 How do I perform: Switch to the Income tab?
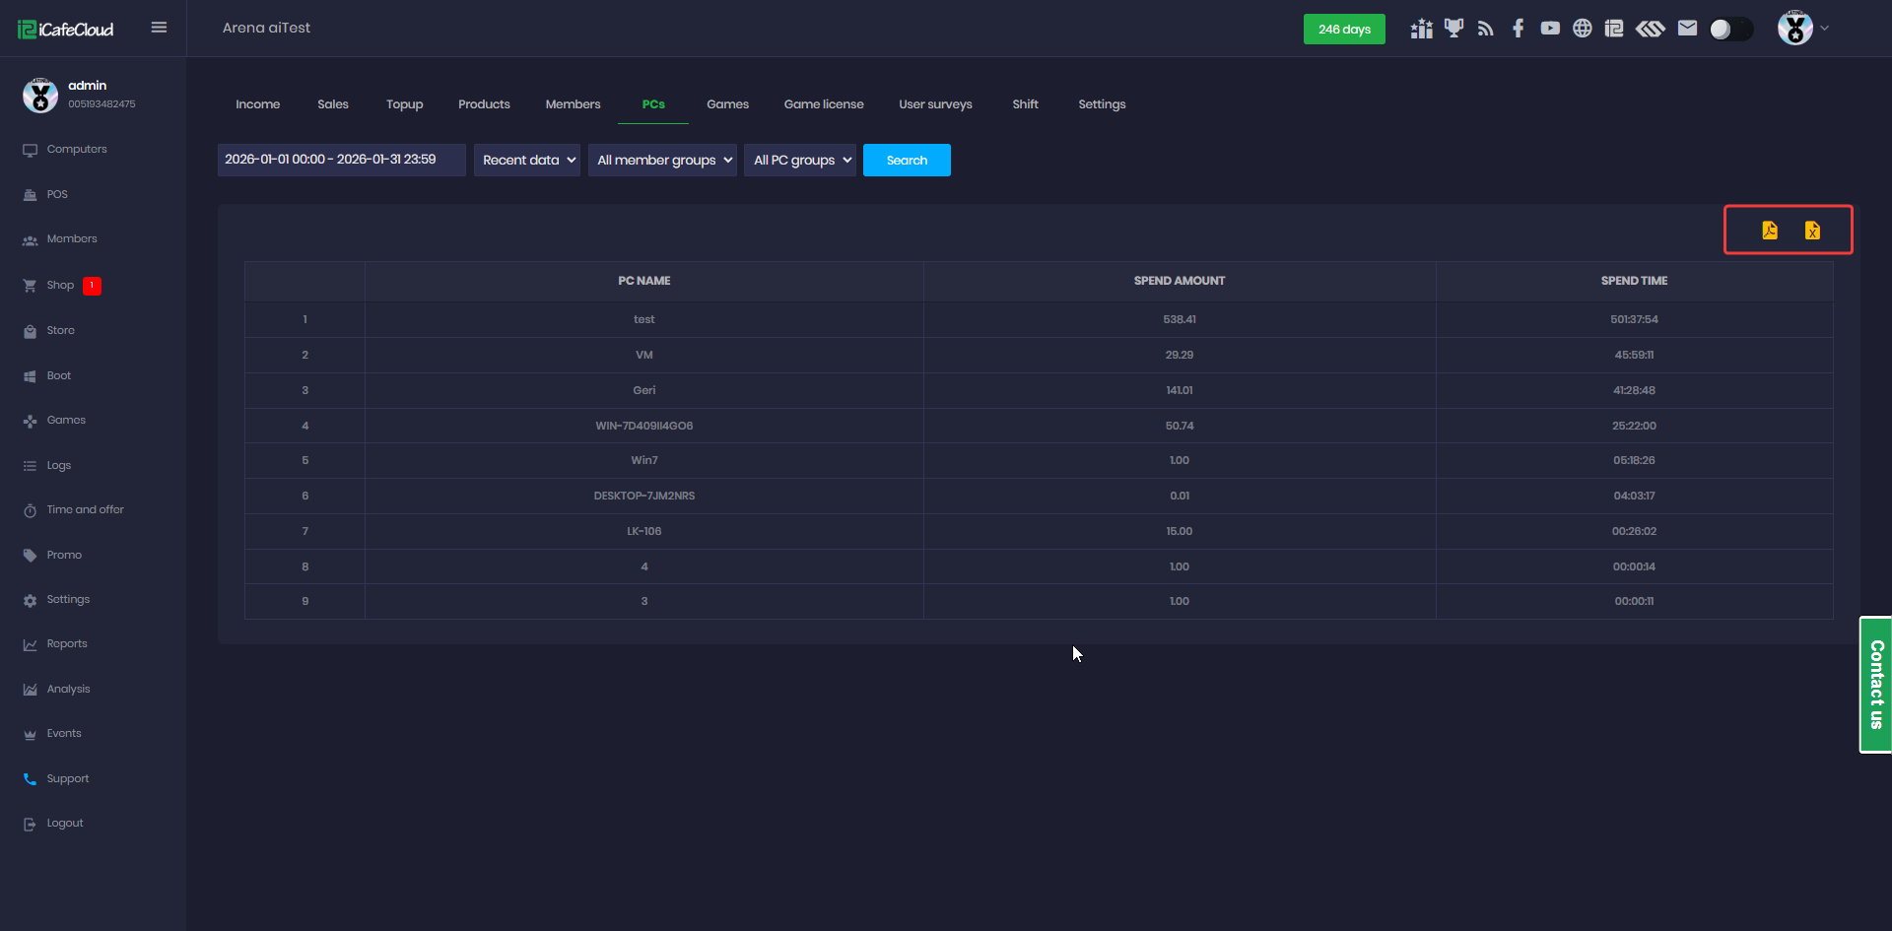click(257, 104)
